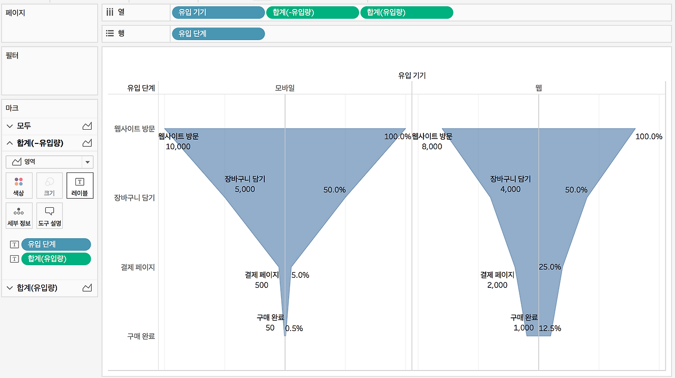Select the 레이블 (Label) mark icon
The width and height of the screenshot is (675, 378).
pos(79,185)
